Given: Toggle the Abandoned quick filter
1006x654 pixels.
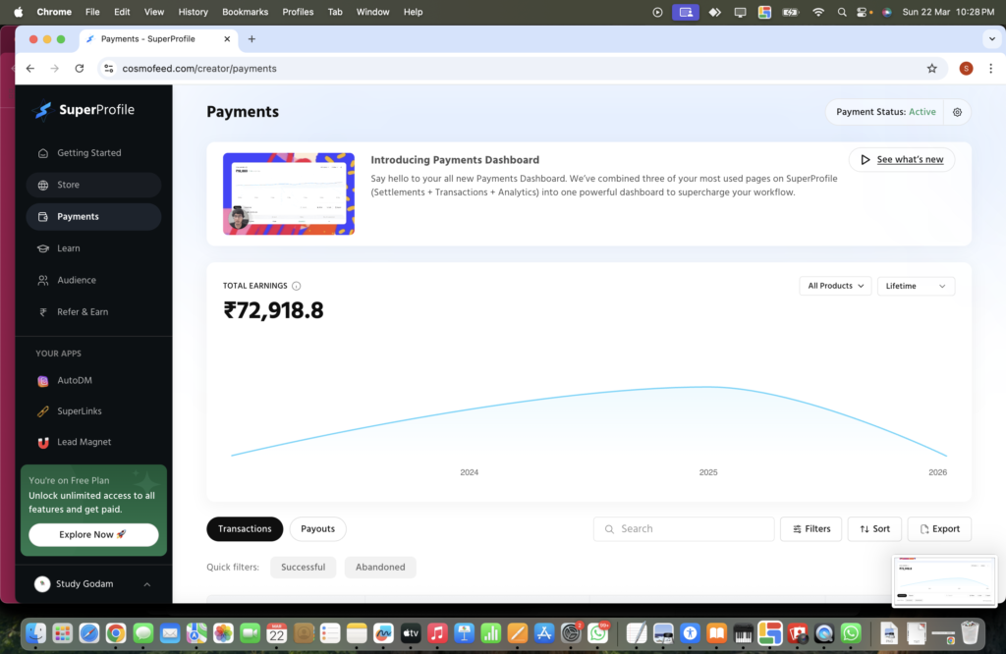Looking at the screenshot, I should 380,567.
